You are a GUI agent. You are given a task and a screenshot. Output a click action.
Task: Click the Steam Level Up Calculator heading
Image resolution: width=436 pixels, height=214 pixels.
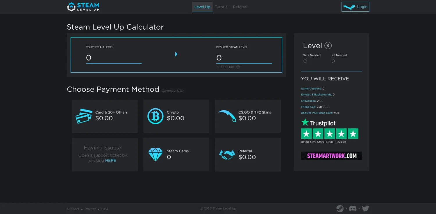[x=115, y=27]
